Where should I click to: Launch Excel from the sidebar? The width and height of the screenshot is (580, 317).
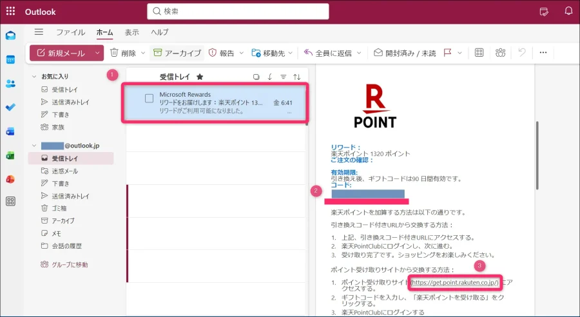click(11, 155)
